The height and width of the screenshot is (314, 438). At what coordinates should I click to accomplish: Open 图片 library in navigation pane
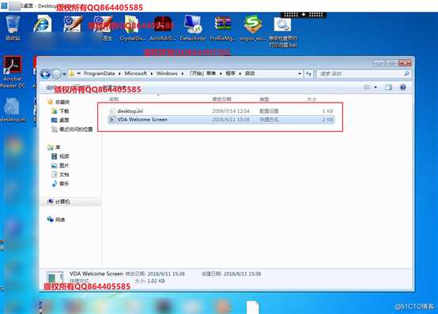pyautogui.click(x=64, y=166)
